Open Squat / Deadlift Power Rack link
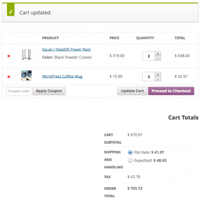Viewport: 202px width, 202px height. click(x=66, y=49)
